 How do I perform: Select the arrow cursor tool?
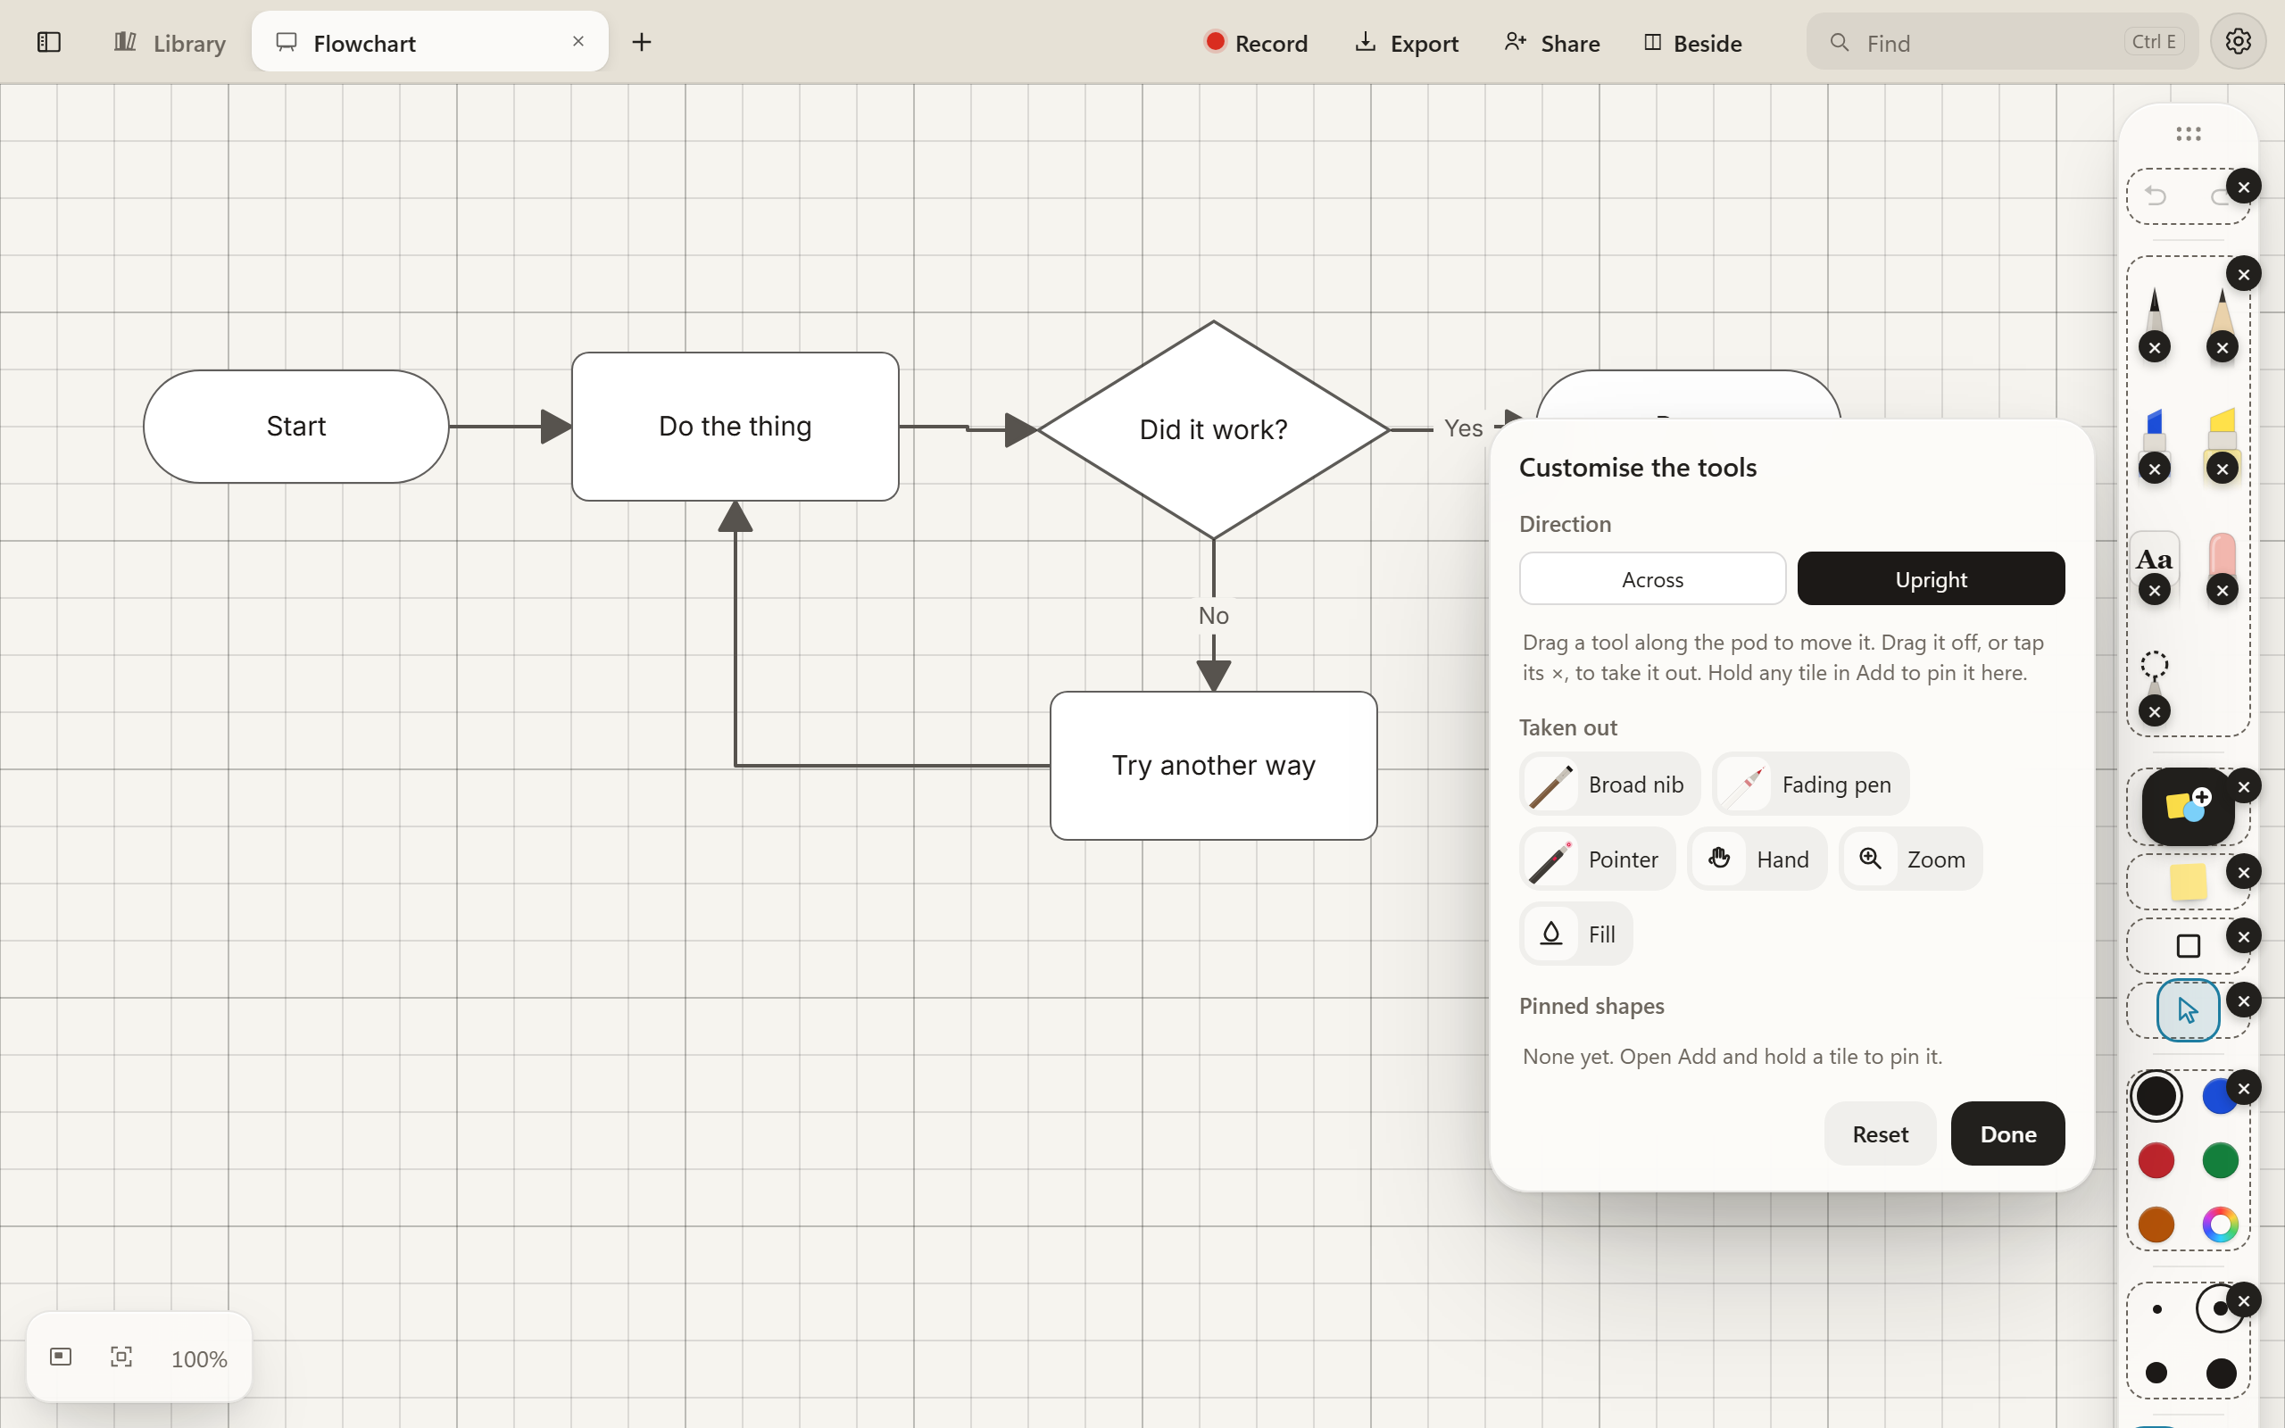click(x=2188, y=1009)
